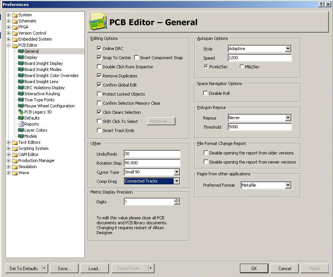Select Version Control in the tree
Screen dimensions: 333x277
(x=32, y=33)
